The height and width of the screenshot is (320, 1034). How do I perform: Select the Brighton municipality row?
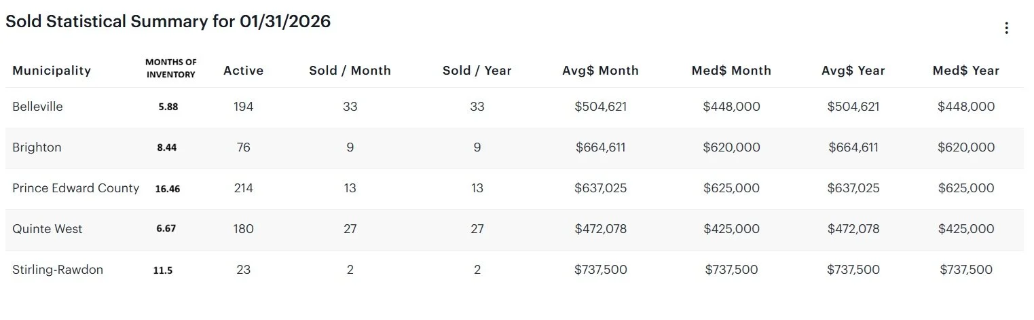click(37, 147)
